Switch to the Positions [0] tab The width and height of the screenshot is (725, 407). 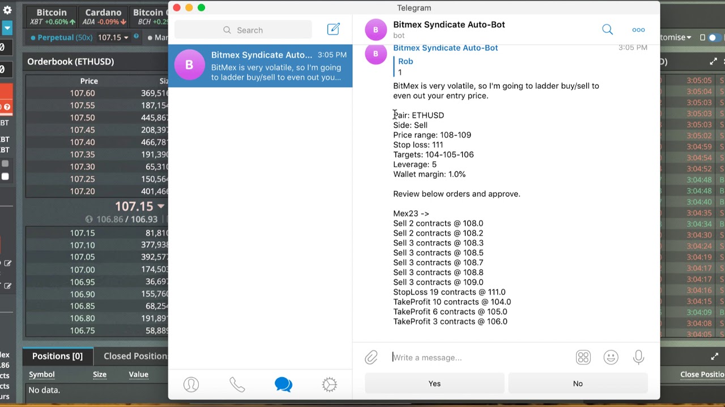click(57, 356)
